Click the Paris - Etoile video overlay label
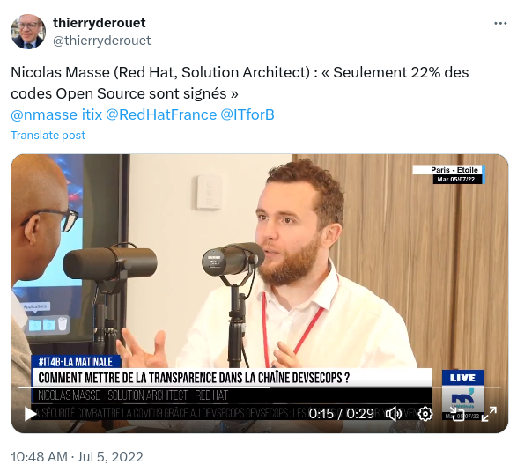This screenshot has width=517, height=472. point(454,170)
